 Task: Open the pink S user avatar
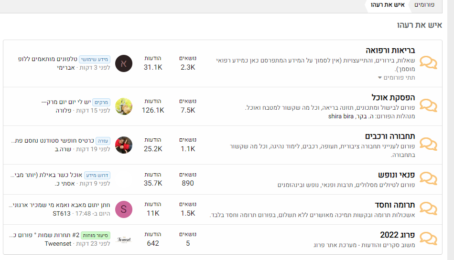tap(124, 209)
